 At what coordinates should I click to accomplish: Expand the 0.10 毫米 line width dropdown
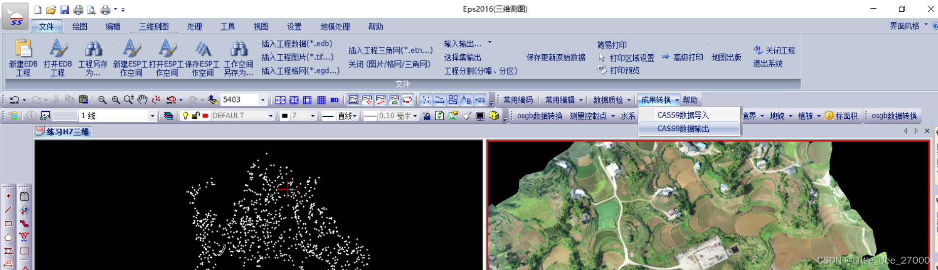click(x=415, y=116)
